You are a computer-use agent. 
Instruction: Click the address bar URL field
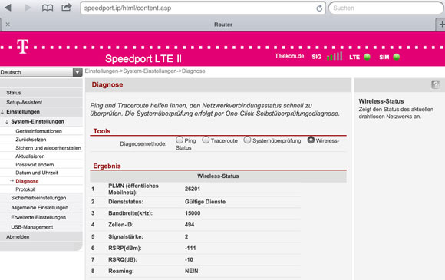click(x=203, y=8)
